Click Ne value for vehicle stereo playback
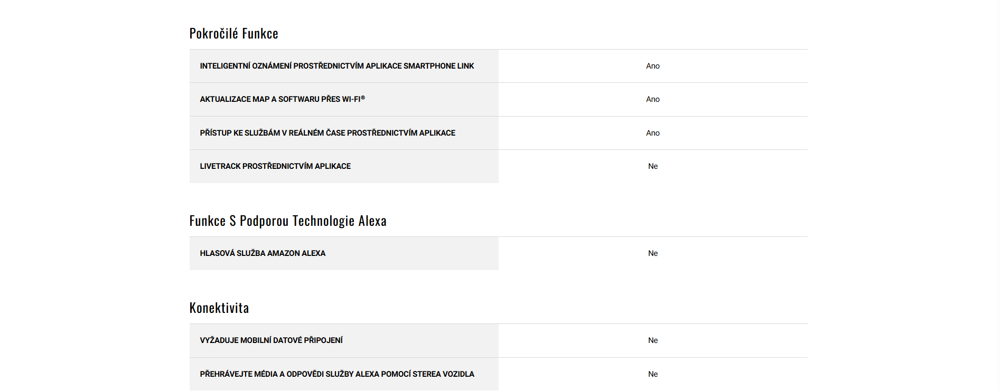1000x391 pixels. coord(652,374)
